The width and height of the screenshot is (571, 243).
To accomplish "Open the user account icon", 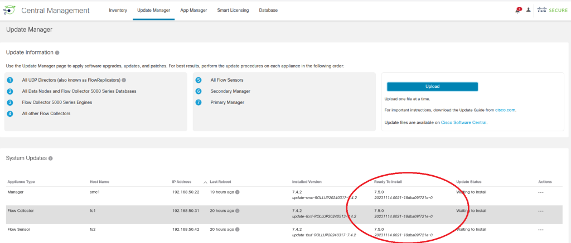I will coord(529,10).
